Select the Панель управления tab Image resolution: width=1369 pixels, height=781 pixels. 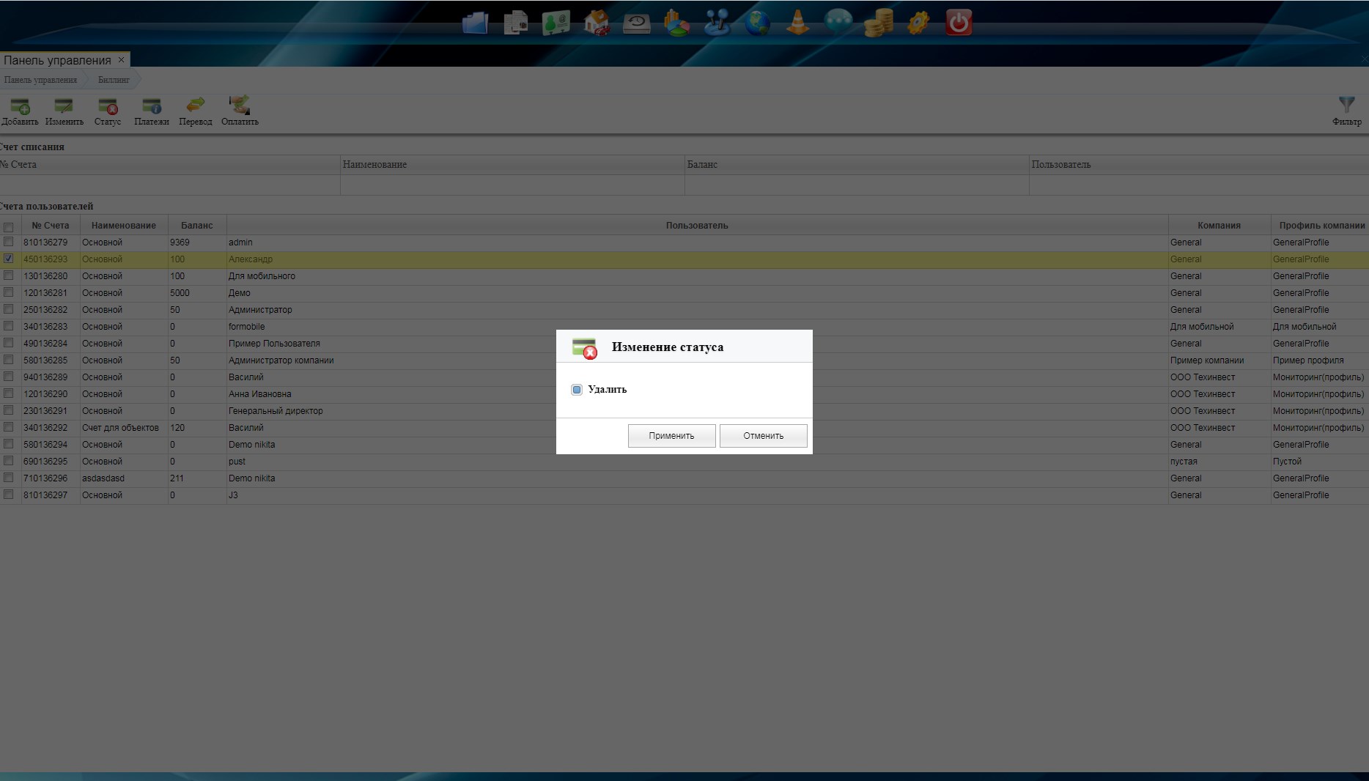(57, 60)
